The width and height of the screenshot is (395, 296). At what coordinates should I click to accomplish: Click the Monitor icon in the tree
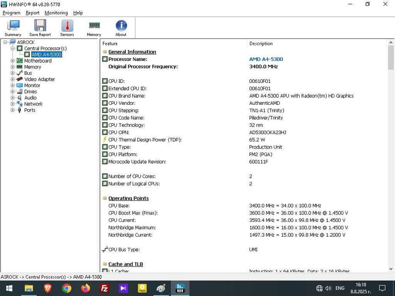[x=19, y=85]
